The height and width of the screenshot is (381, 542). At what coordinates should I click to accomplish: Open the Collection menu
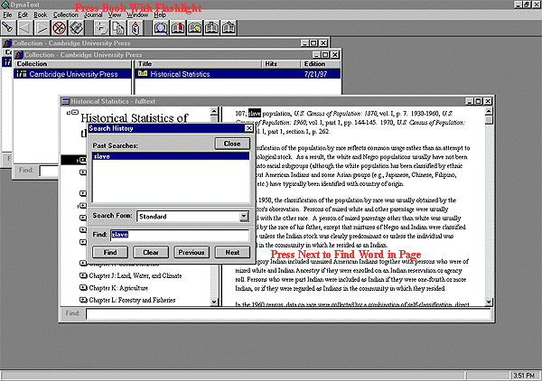(66, 15)
